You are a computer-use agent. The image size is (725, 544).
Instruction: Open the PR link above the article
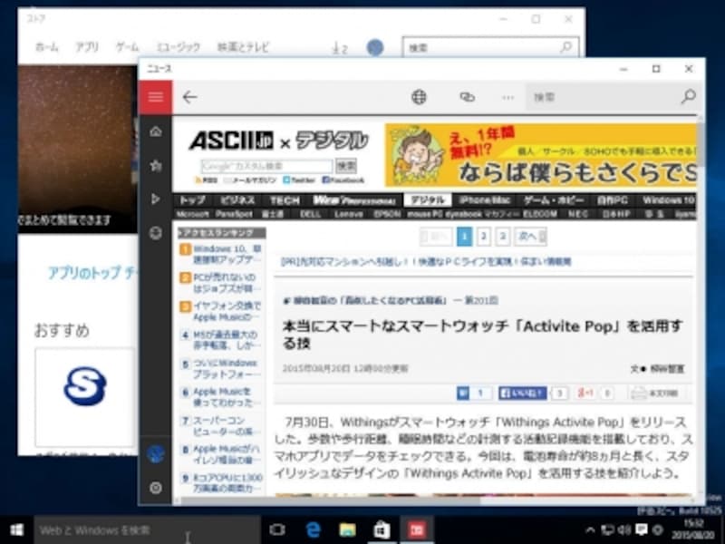tap(425, 262)
